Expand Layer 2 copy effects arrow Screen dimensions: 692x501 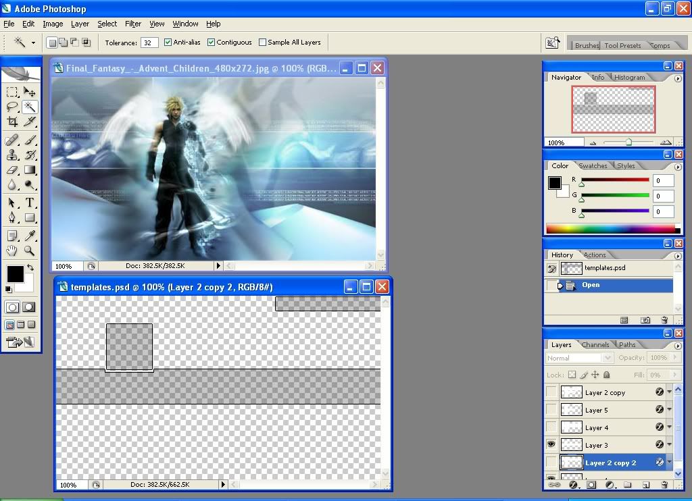pyautogui.click(x=670, y=392)
